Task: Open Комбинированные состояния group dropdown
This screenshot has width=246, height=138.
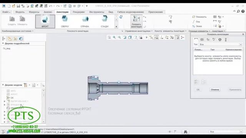Action: 17,31
